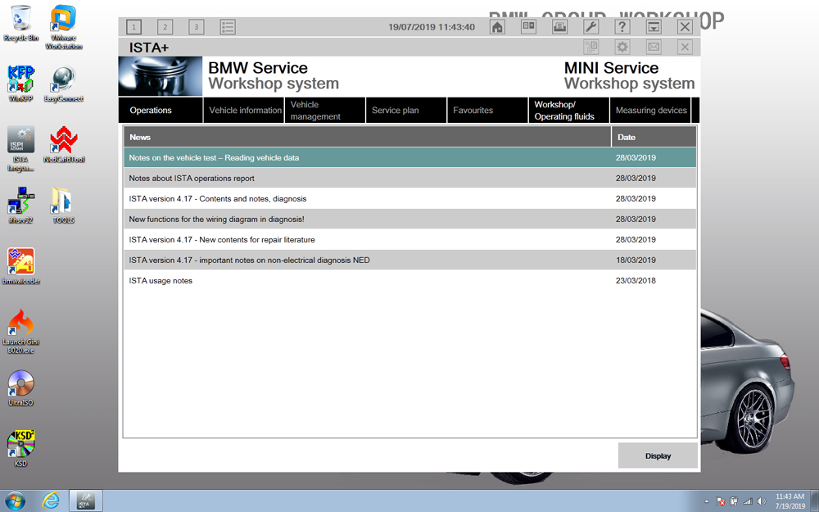The image size is (819, 512).
Task: Click the 23/03/2018 date cell
Action: (x=636, y=280)
